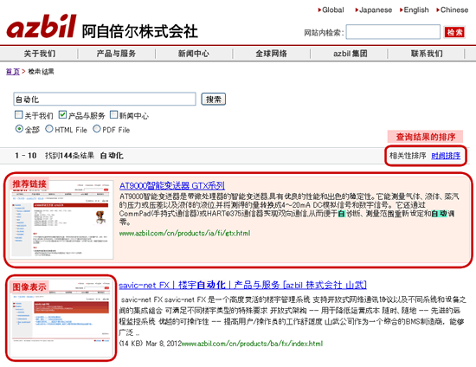Focus the 网站内检索 search field
This screenshot has width=476, height=367.
(393, 32)
